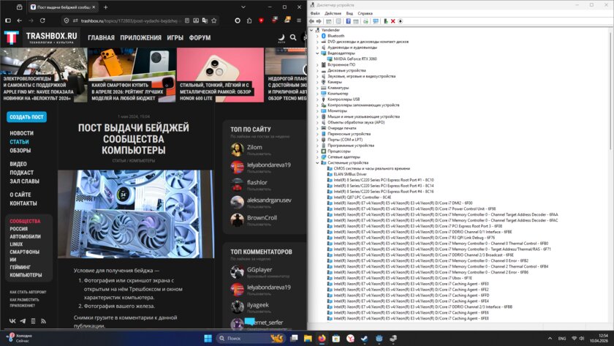Screen dimensions: 614x346
Task: Toggle the night mode moon icon on Trashbox
Action: 281,37
